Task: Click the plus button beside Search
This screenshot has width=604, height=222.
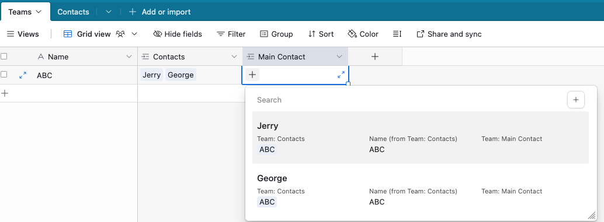Action: point(576,100)
